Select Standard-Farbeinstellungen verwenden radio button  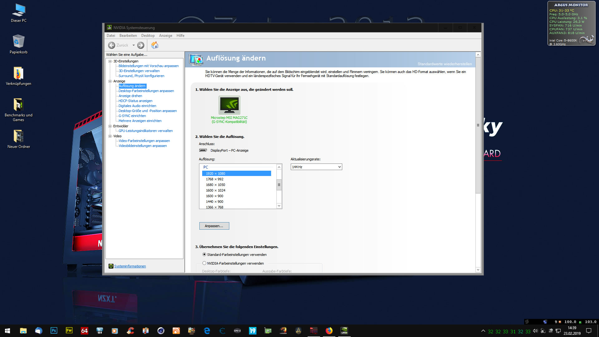point(204,255)
